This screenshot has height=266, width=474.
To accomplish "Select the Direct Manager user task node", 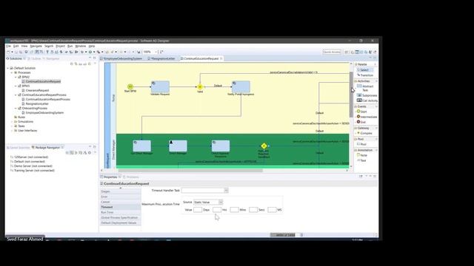I will (178, 146).
